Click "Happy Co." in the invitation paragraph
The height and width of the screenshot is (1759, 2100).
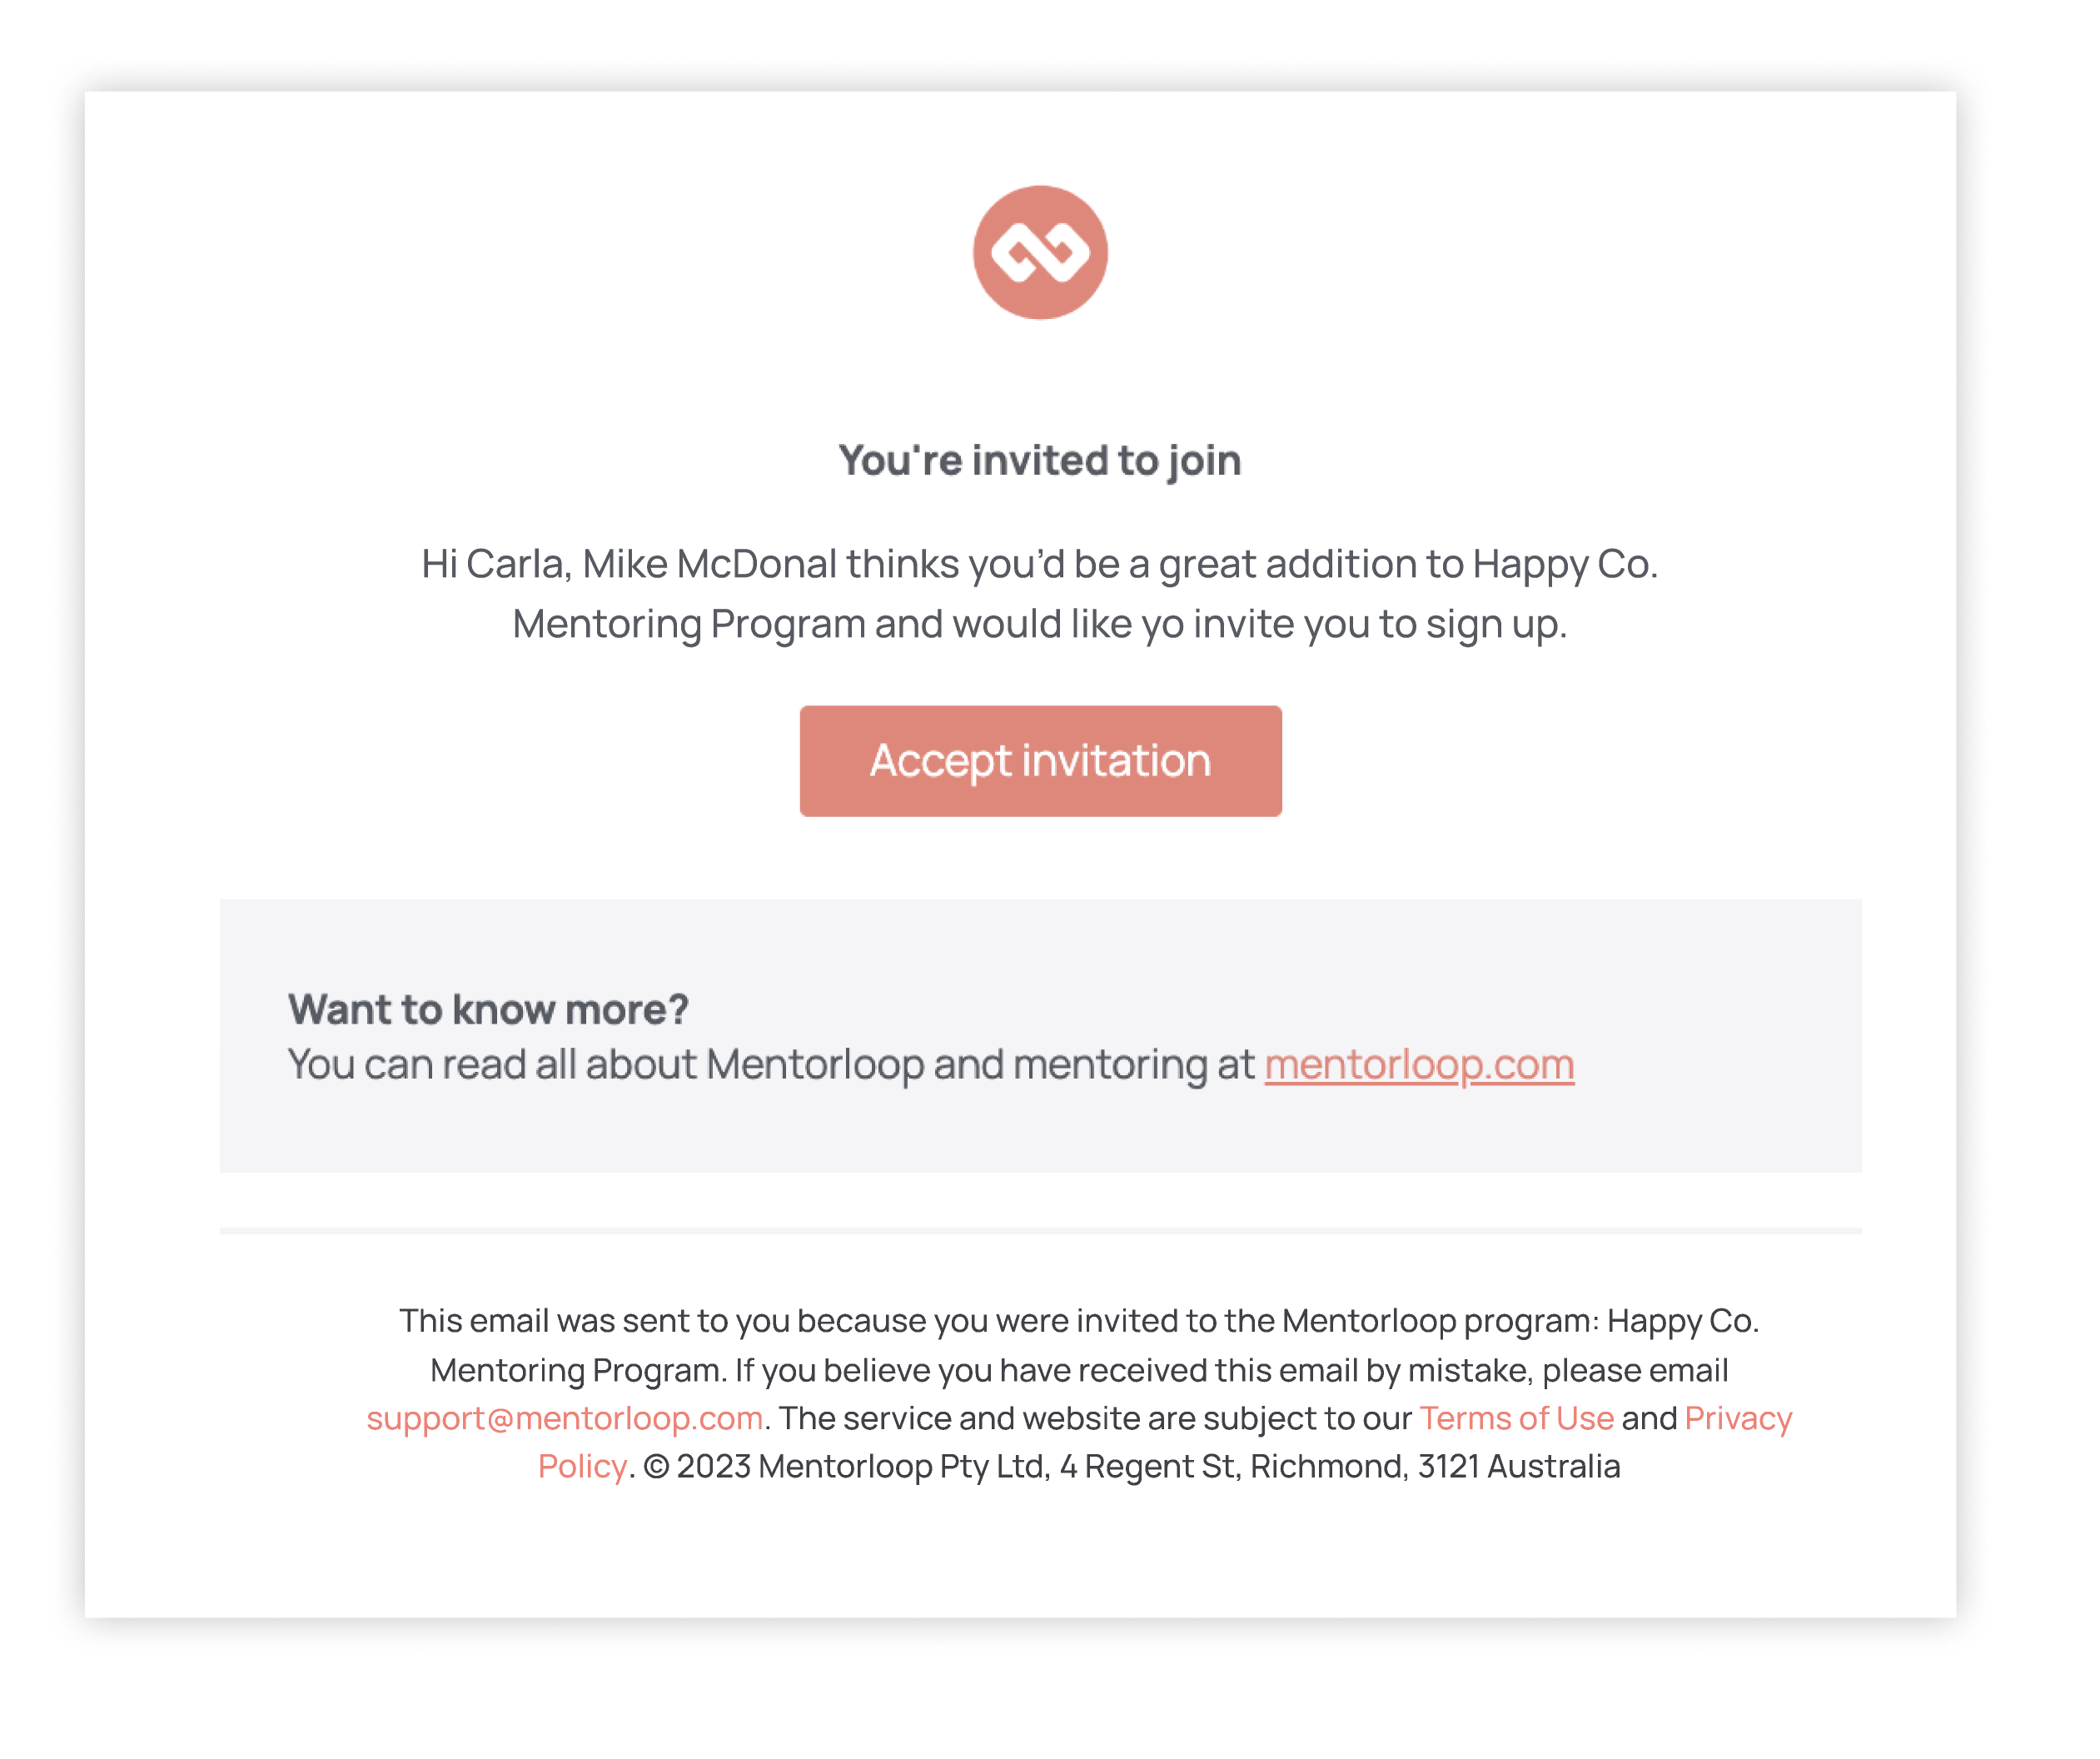(x=1564, y=564)
